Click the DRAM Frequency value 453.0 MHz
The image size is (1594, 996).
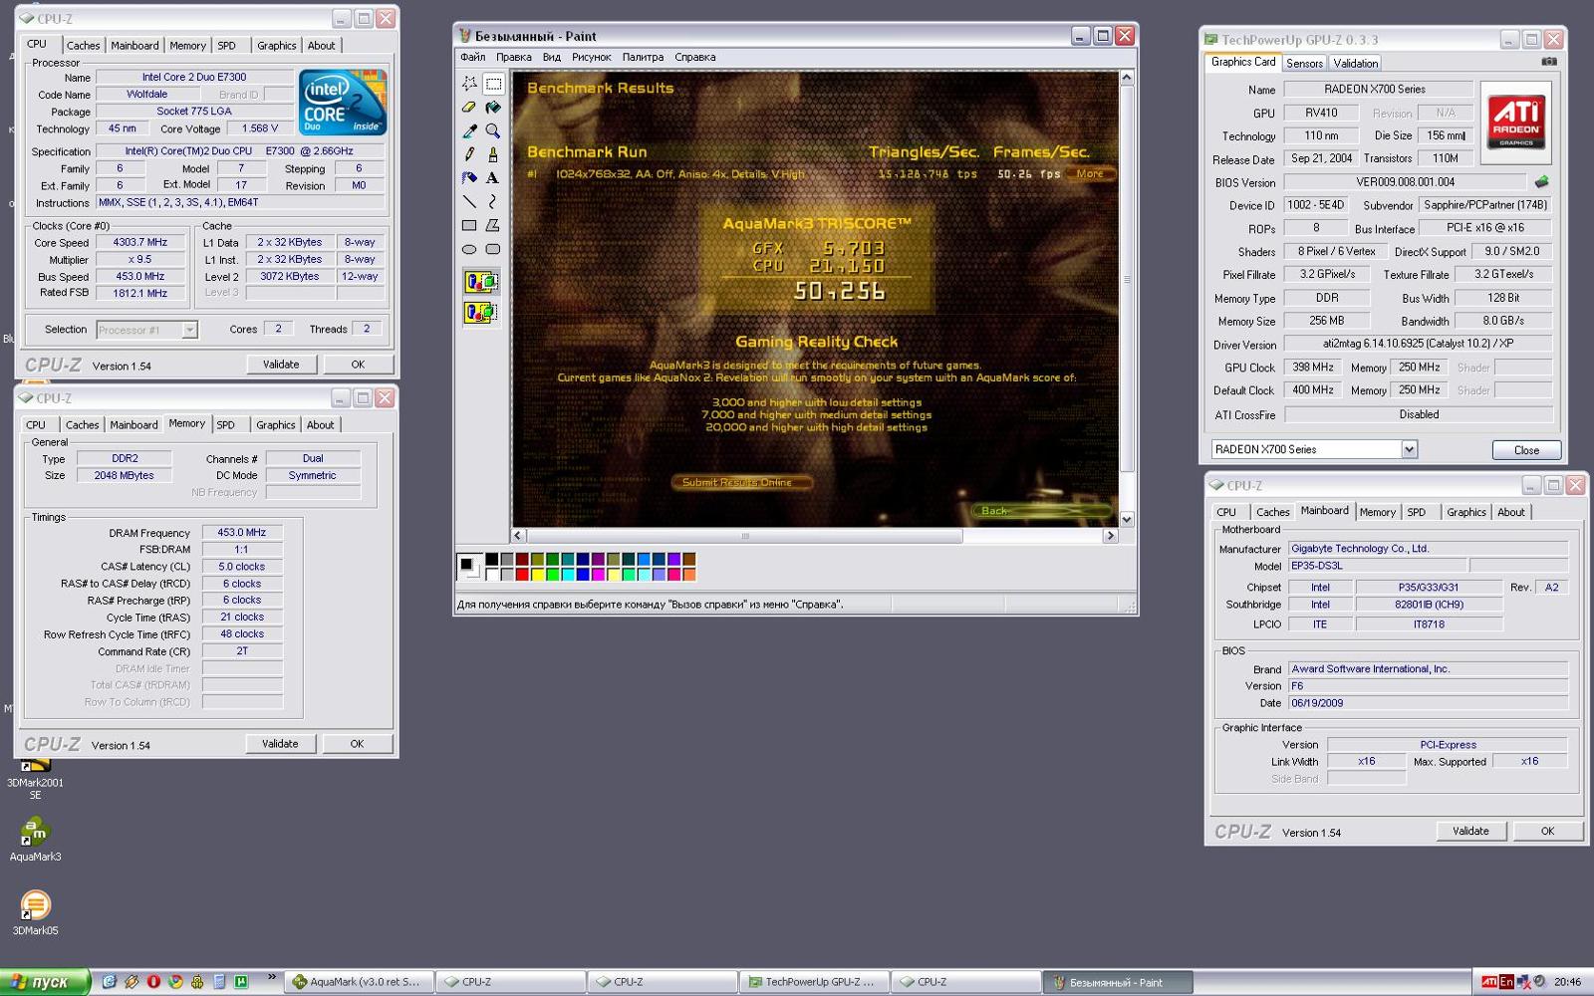point(242,532)
